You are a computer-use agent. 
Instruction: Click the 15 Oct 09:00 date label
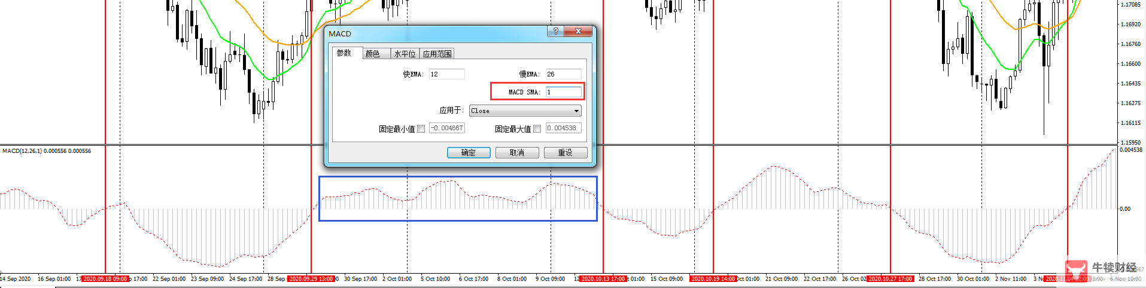point(667,279)
